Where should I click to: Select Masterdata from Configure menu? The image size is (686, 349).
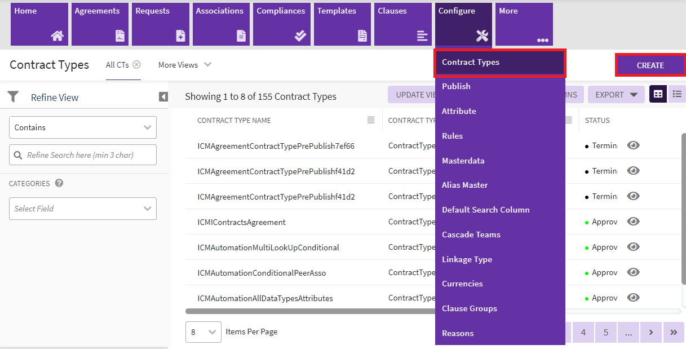(x=463, y=161)
